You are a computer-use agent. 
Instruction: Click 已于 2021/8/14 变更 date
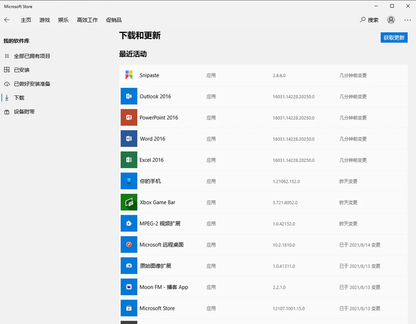360,245
